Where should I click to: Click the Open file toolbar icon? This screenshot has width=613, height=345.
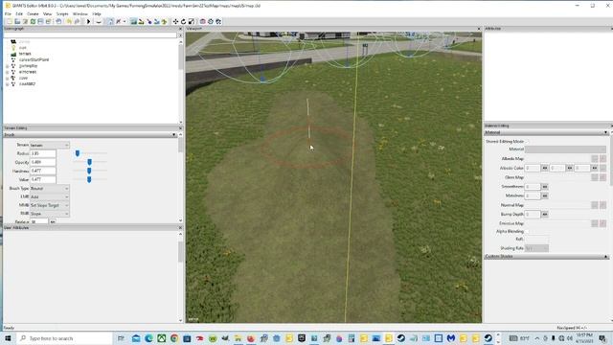(17, 21)
